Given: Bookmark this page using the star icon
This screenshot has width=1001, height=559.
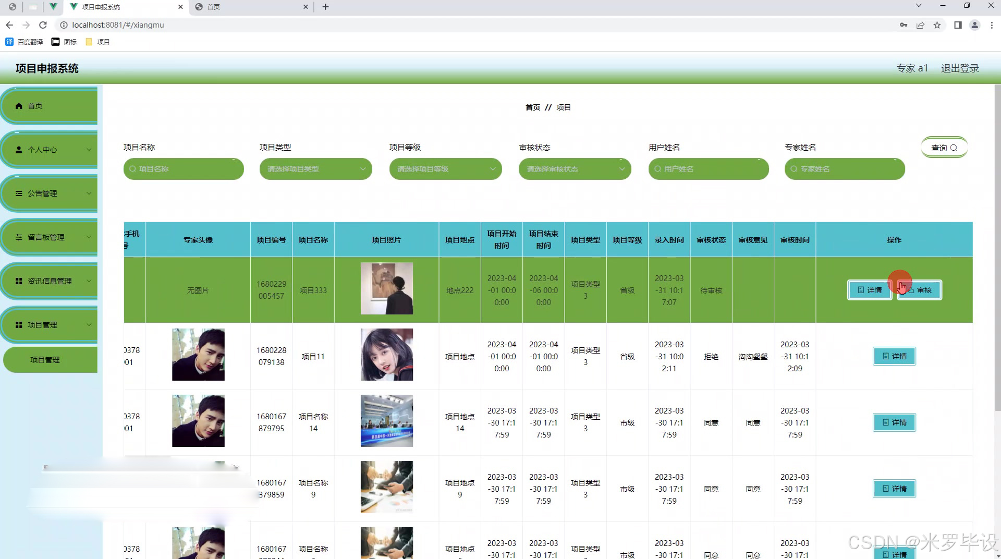Looking at the screenshot, I should click(x=937, y=25).
